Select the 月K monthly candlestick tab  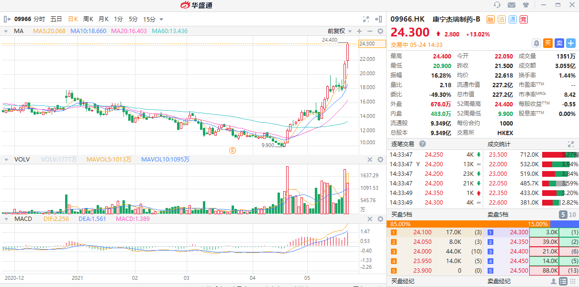(103, 19)
